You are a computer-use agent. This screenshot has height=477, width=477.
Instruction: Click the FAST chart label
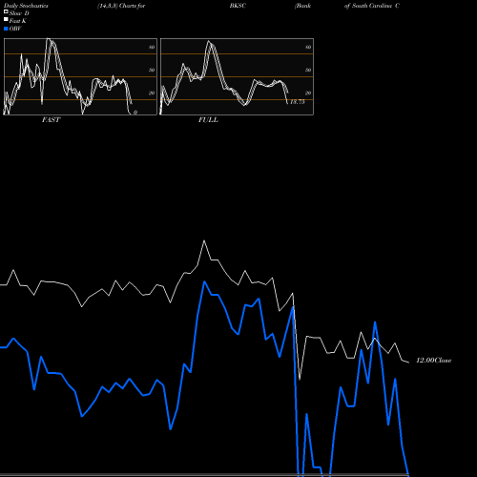tap(51, 119)
